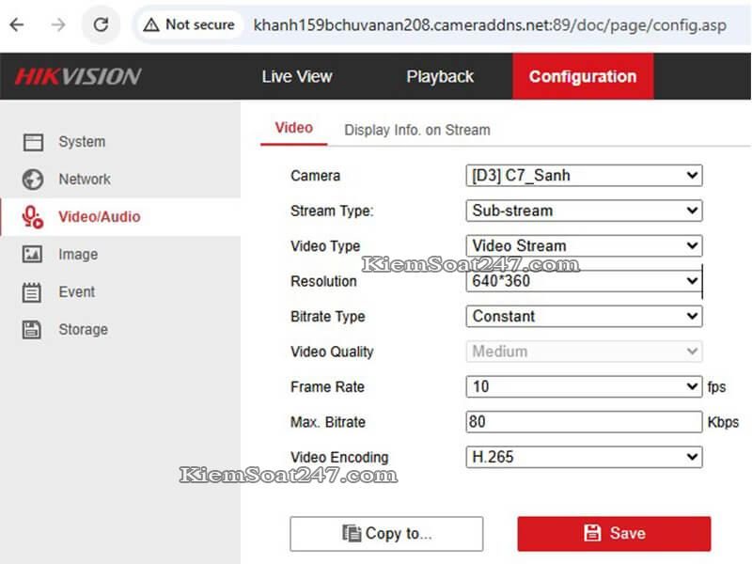Expand the Bitrate Type dropdown

coord(584,316)
